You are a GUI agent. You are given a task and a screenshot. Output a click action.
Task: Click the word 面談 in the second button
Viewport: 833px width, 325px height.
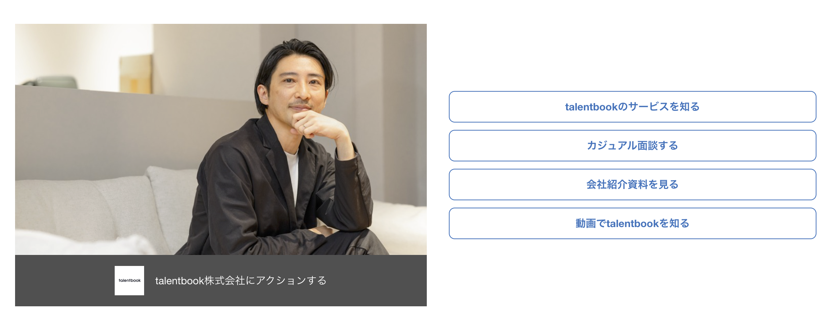[x=647, y=146]
